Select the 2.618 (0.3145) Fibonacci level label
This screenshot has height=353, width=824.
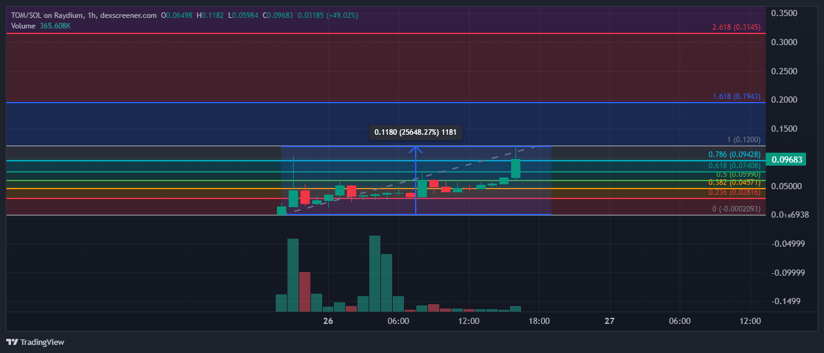click(736, 27)
